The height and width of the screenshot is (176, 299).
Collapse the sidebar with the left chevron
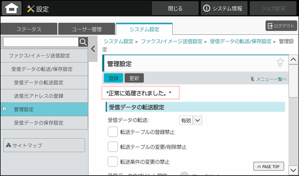93,49
